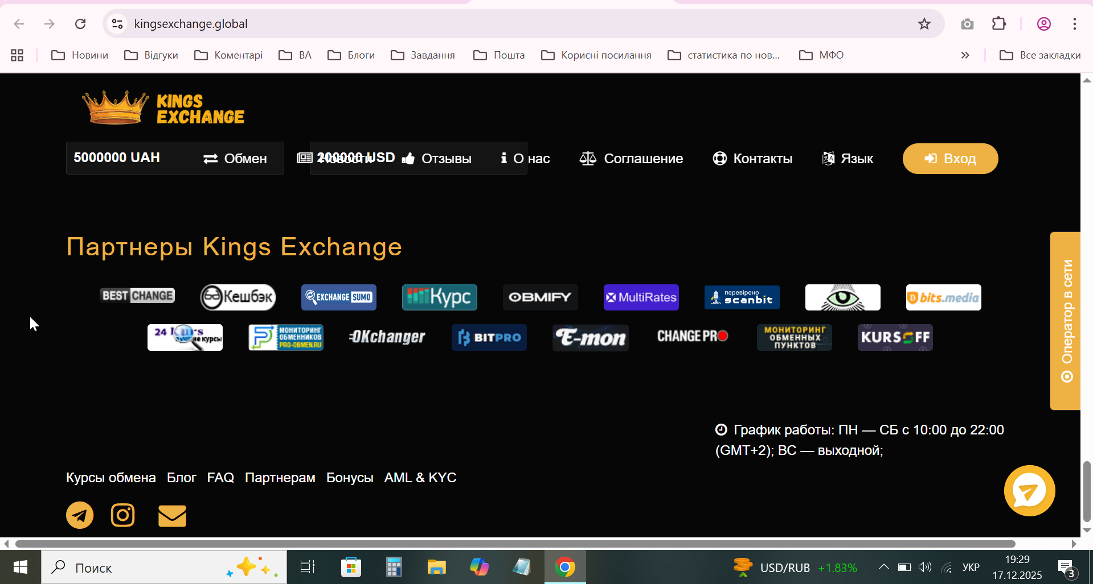The image size is (1093, 584).
Task: Open the BITPRO partner logo
Action: 489,337
